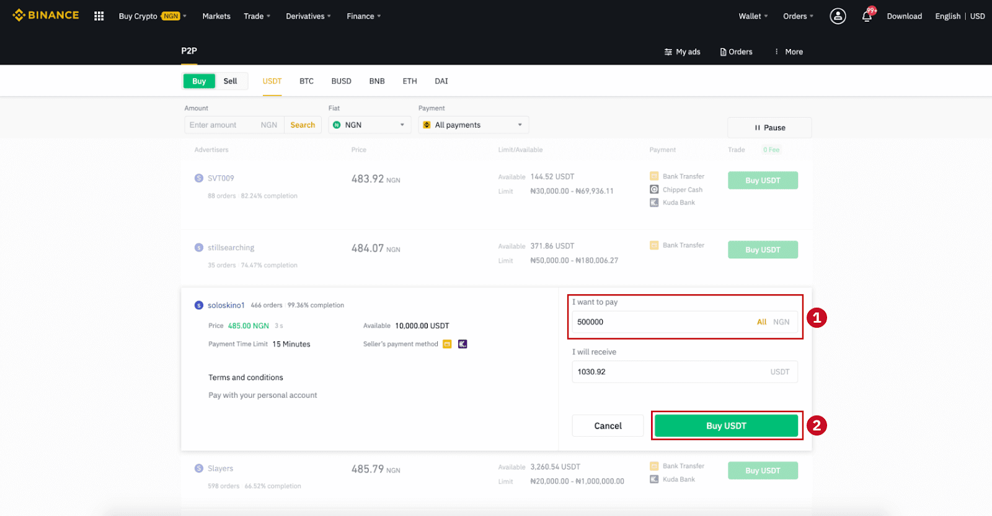Image resolution: width=992 pixels, height=516 pixels.
Task: Click soloskino1 Kuda Bank method icon
Action: tap(463, 344)
